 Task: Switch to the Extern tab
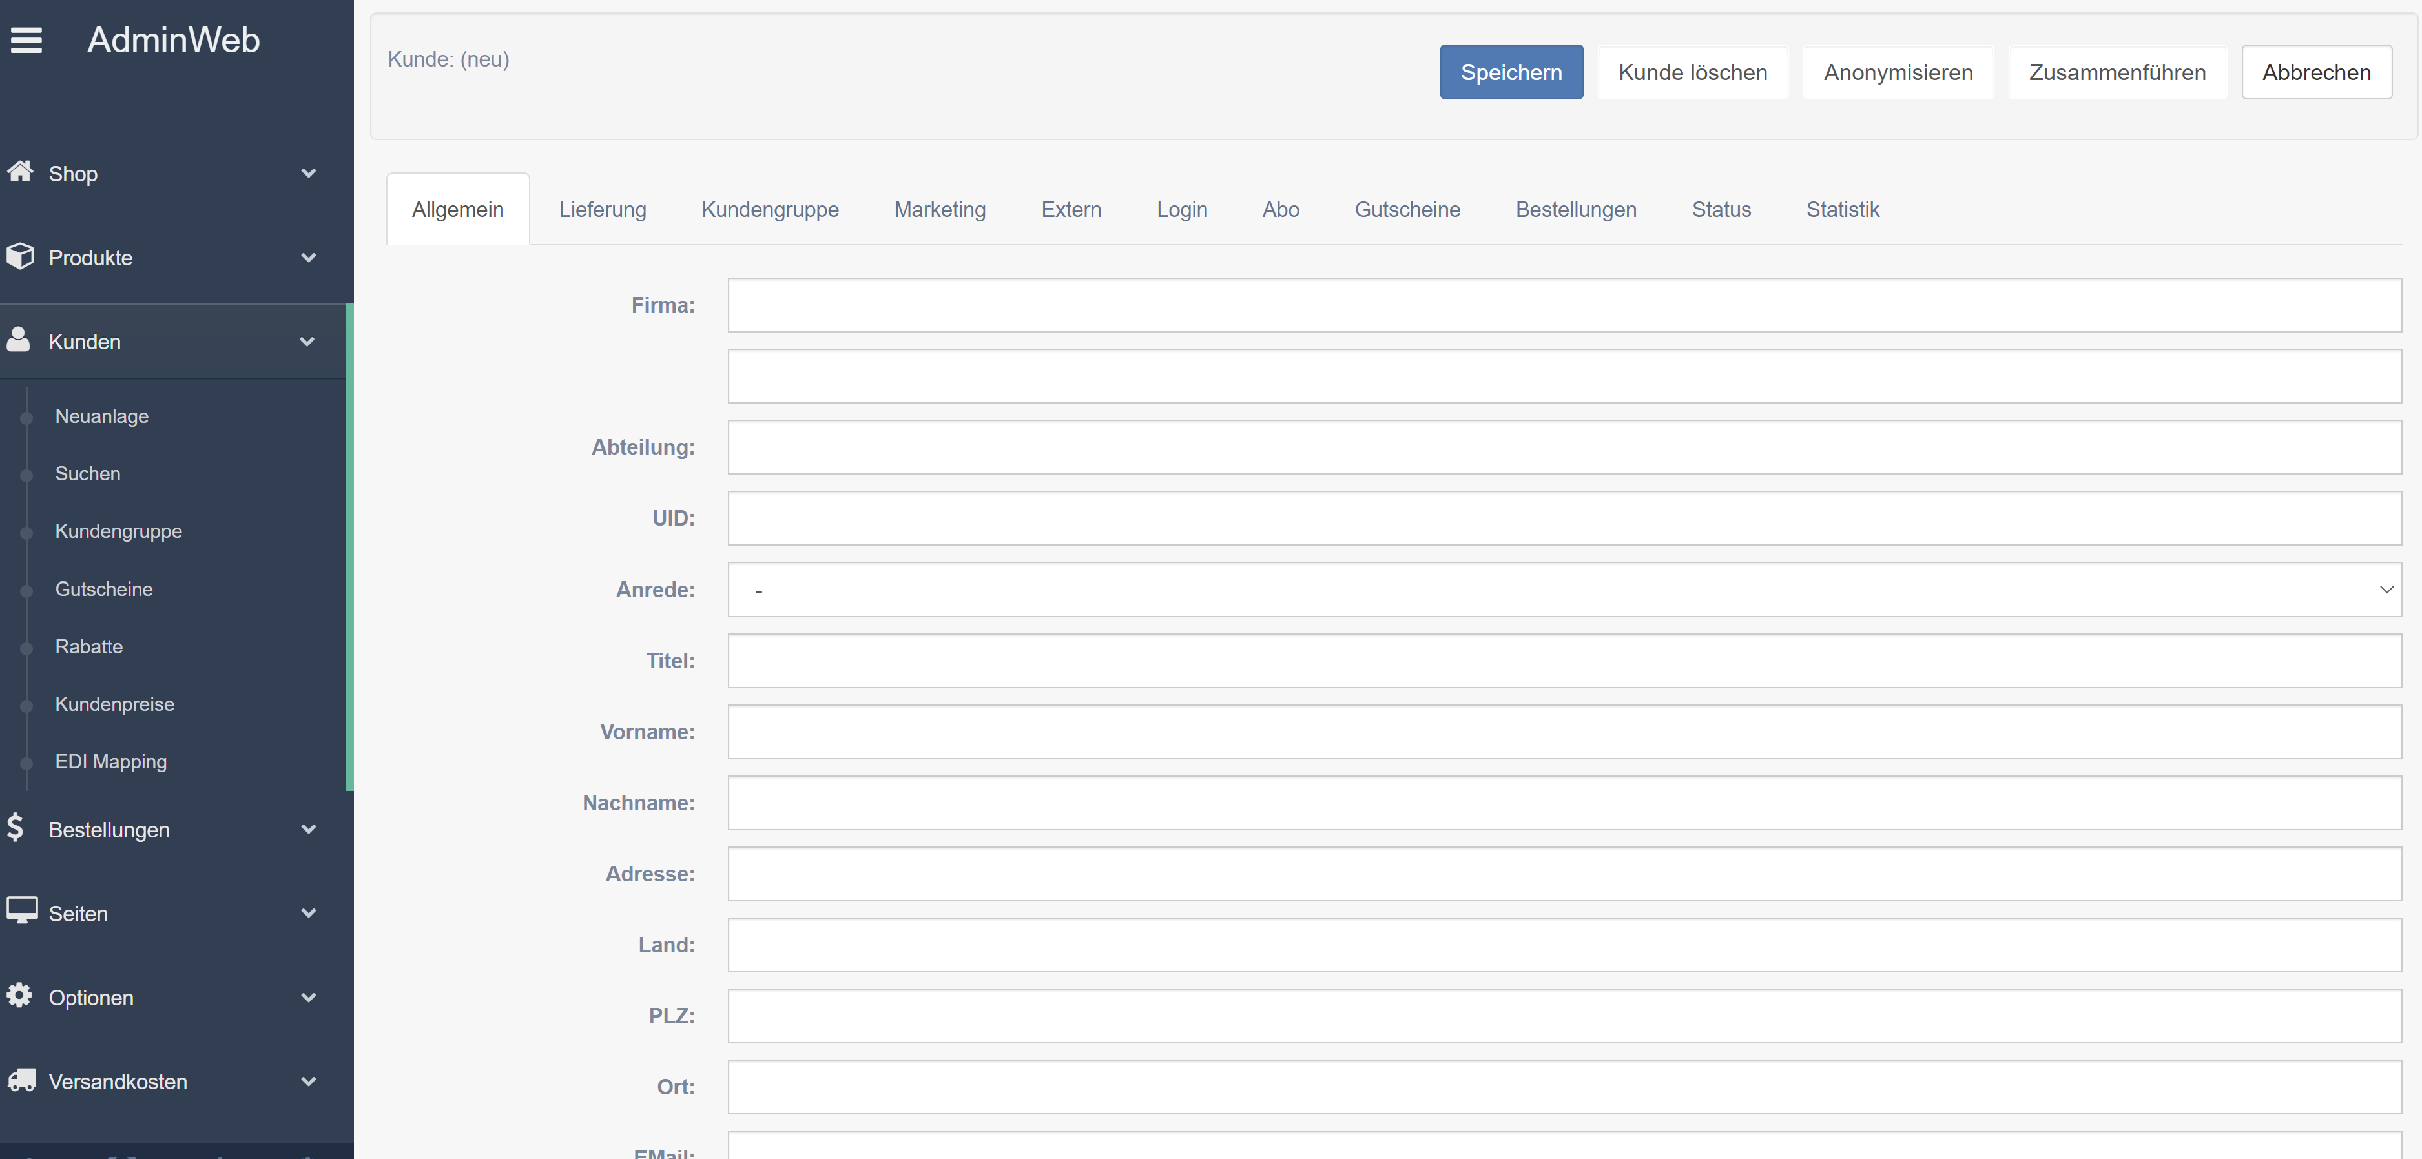pos(1071,210)
